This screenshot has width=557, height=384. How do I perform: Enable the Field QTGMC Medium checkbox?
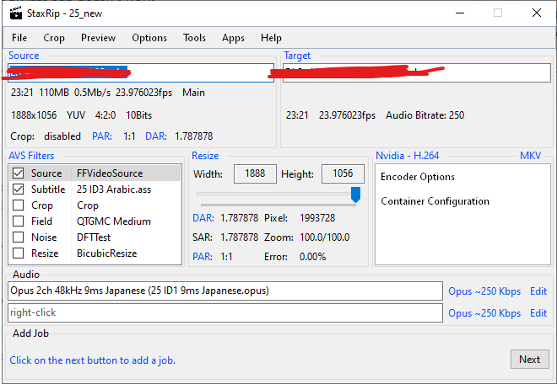coord(18,221)
